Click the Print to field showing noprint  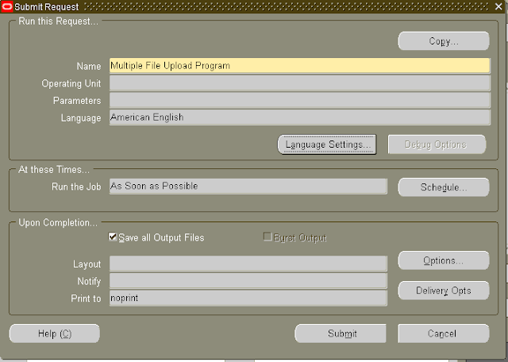pyautogui.click(x=248, y=298)
